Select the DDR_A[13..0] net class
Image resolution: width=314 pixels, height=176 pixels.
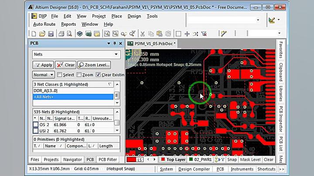pyautogui.click(x=73, y=90)
